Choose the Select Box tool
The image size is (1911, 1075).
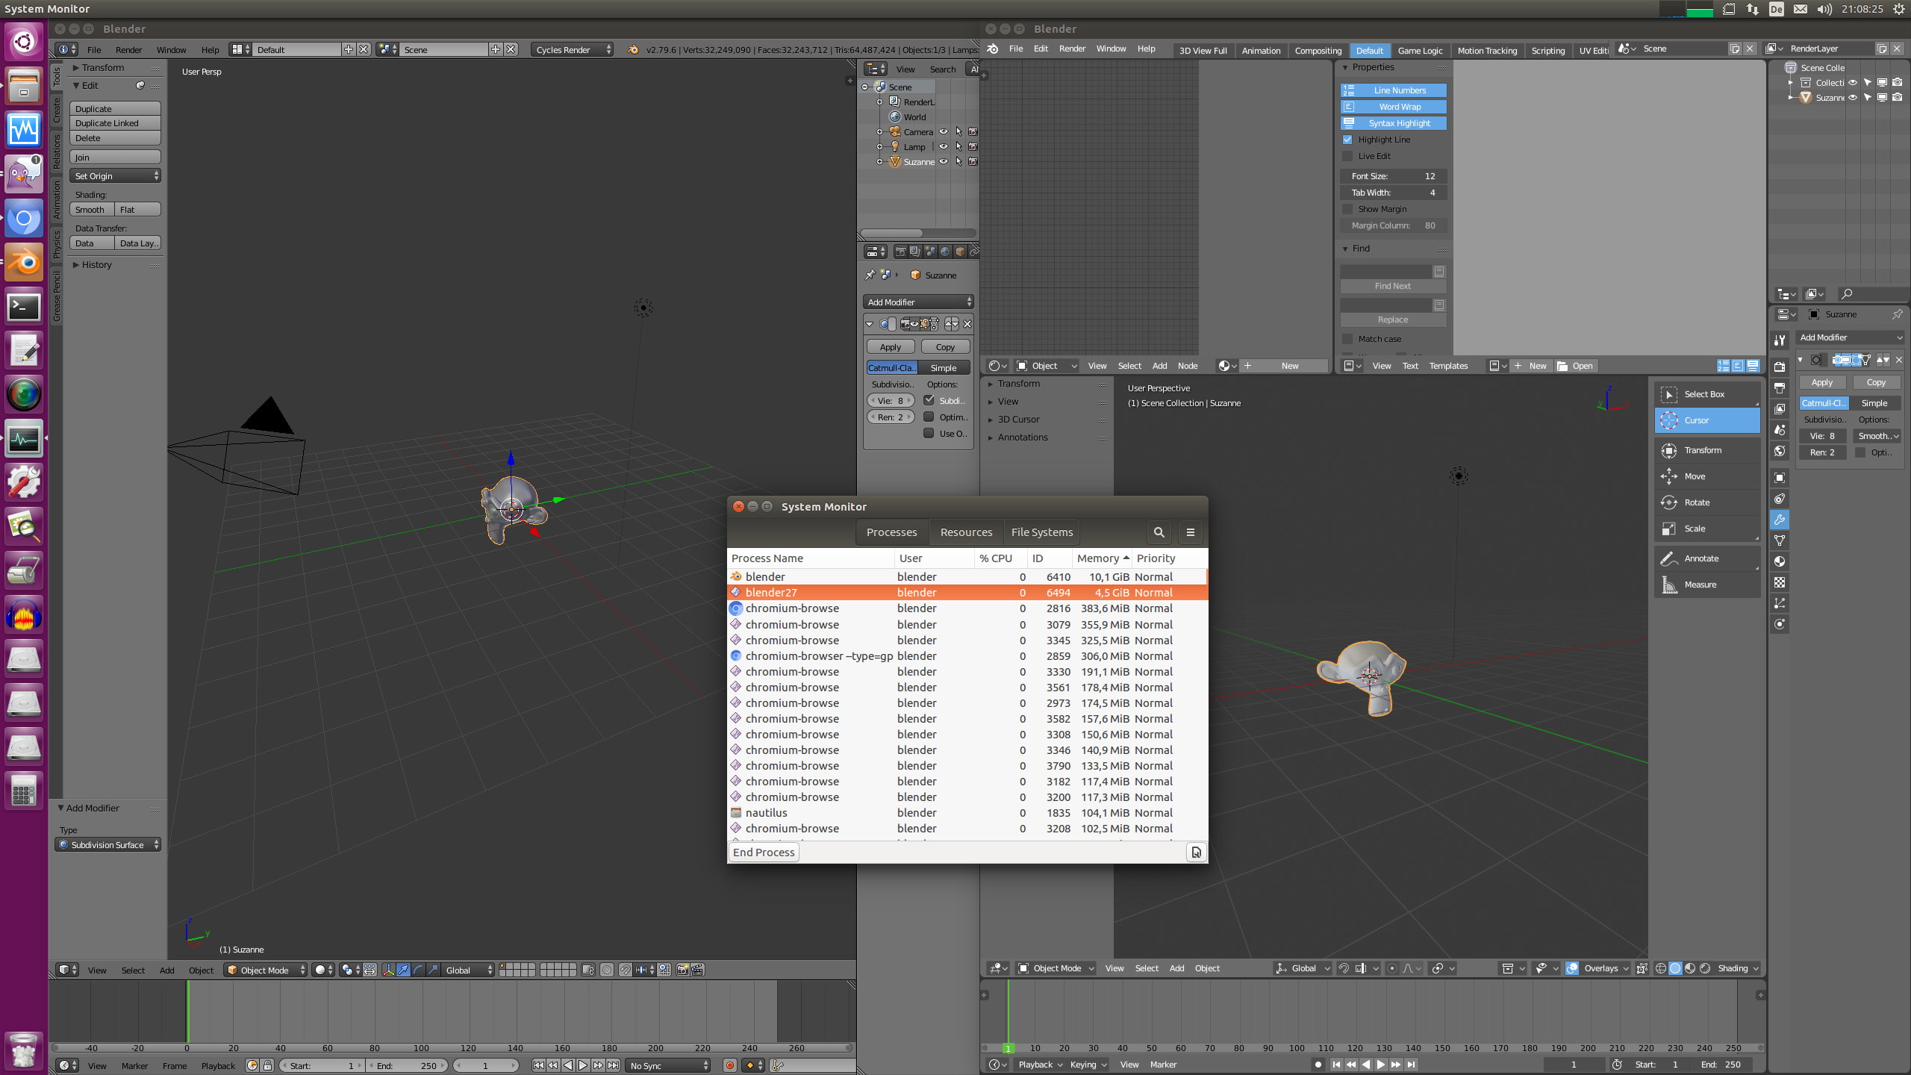click(1707, 394)
